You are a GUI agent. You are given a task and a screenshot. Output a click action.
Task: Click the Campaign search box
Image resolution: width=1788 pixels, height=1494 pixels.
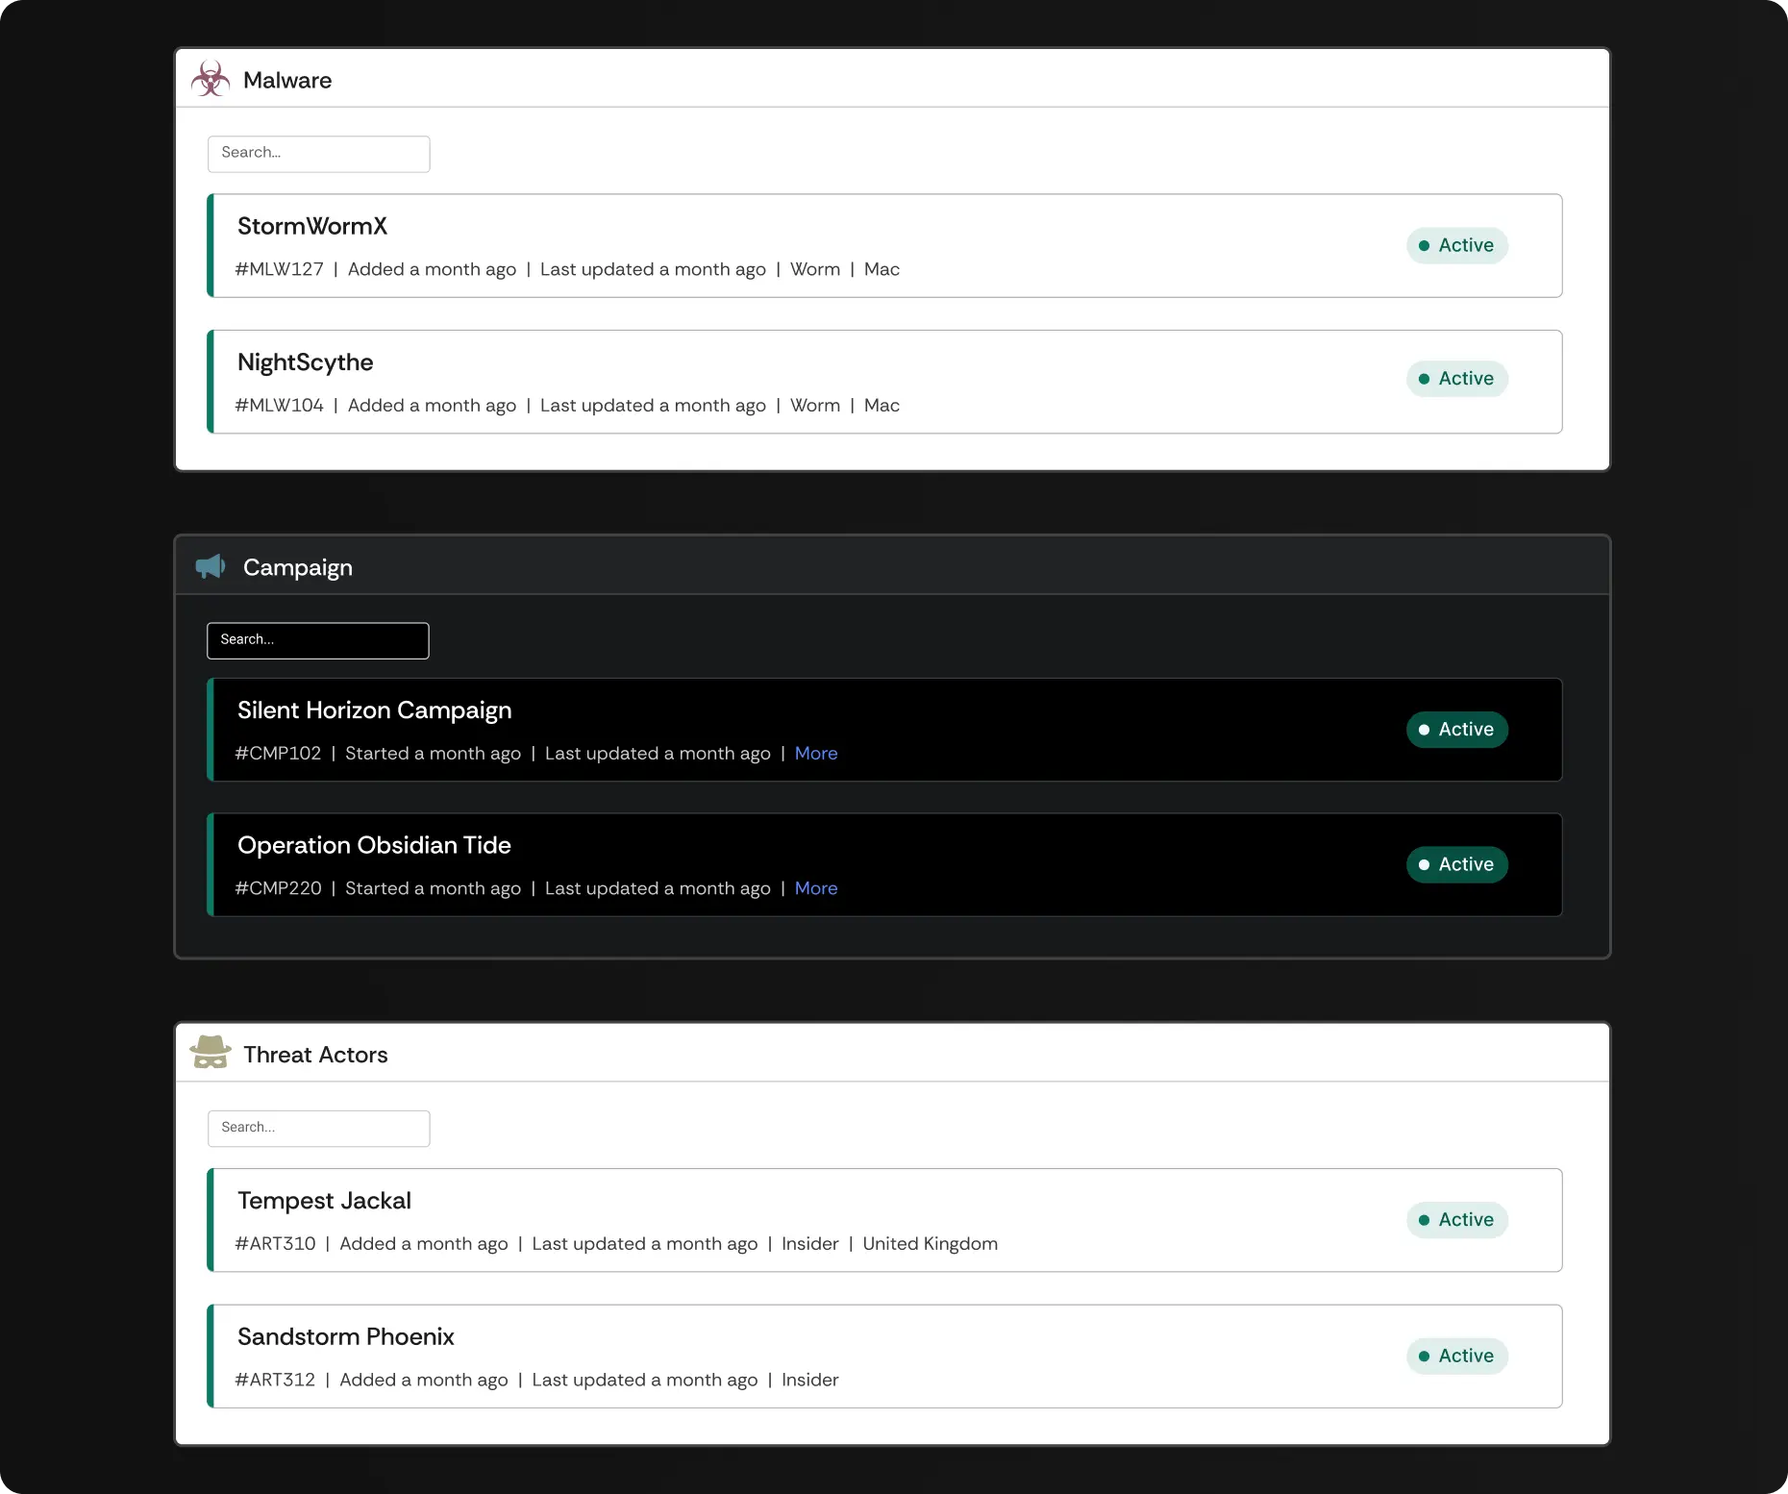(x=317, y=640)
